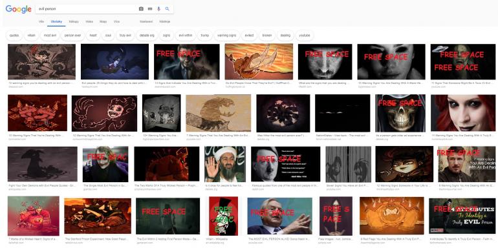Image resolution: width=498 pixels, height=248 pixels.
Task: Open elderly man with glasses gesturing thumbnail
Action: (x=280, y=216)
